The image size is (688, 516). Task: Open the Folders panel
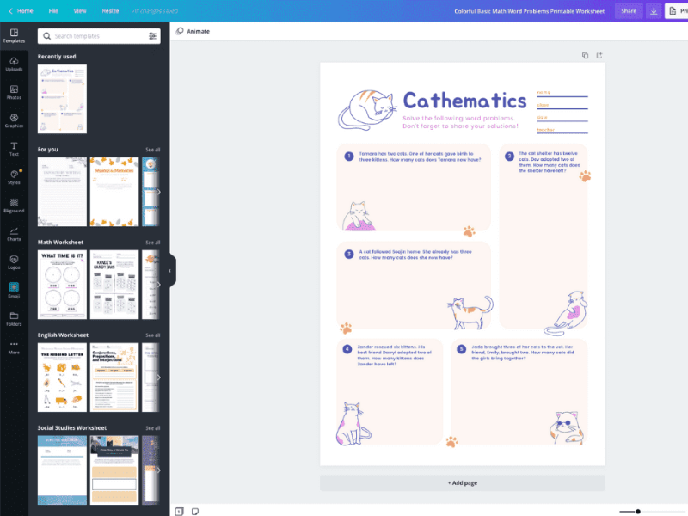(x=14, y=319)
